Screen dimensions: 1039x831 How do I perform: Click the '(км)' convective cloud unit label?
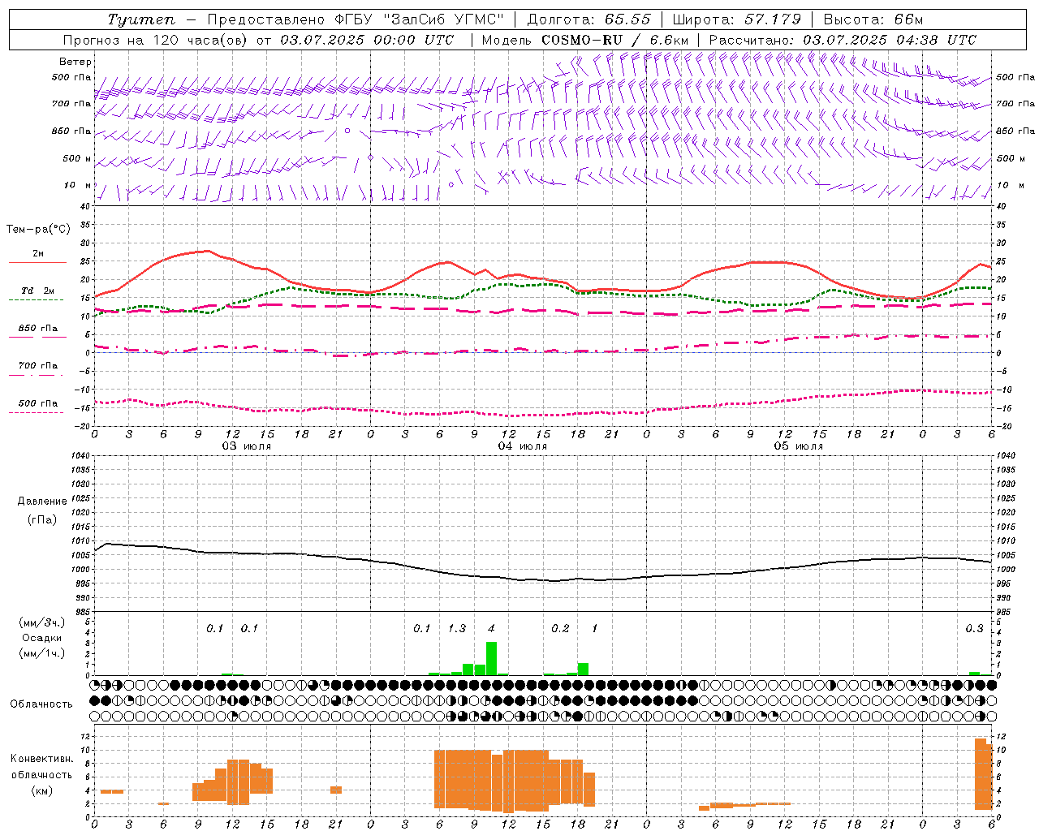coord(41,790)
